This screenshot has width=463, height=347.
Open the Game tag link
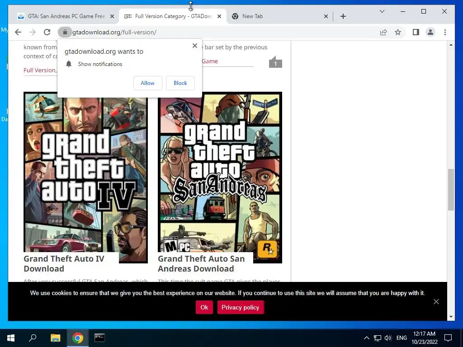[210, 61]
